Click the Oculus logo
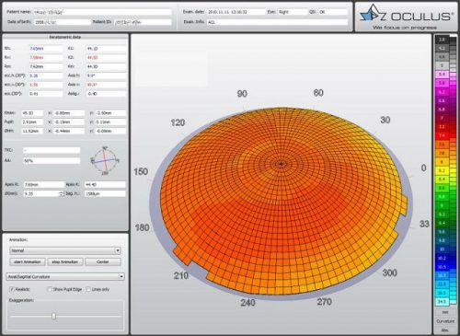460x336 pixels. (406, 17)
